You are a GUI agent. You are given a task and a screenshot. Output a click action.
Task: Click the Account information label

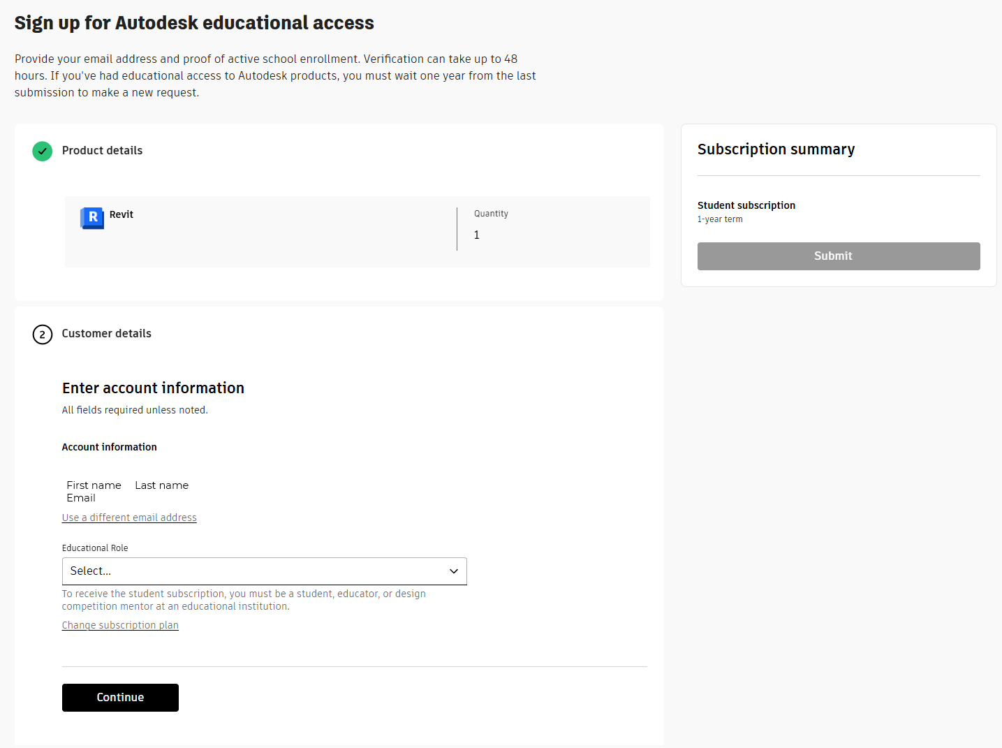[110, 447]
